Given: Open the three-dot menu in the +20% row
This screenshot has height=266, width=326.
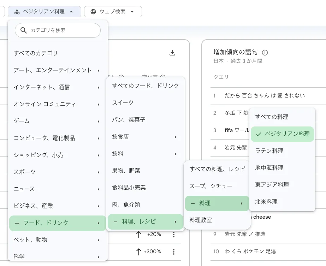Looking at the screenshot, I should coord(174,235).
